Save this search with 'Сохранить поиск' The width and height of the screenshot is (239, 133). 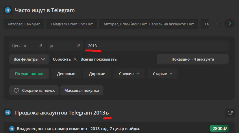point(34,90)
